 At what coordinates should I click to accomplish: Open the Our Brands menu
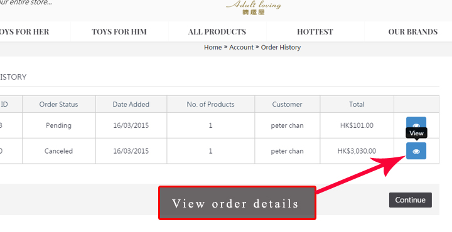(413, 31)
